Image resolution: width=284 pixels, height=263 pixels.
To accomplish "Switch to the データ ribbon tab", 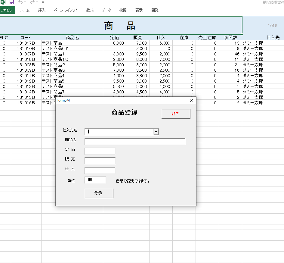I will 106,10.
